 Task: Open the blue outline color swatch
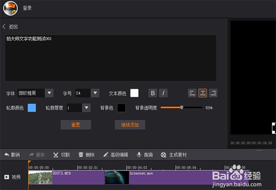32,108
